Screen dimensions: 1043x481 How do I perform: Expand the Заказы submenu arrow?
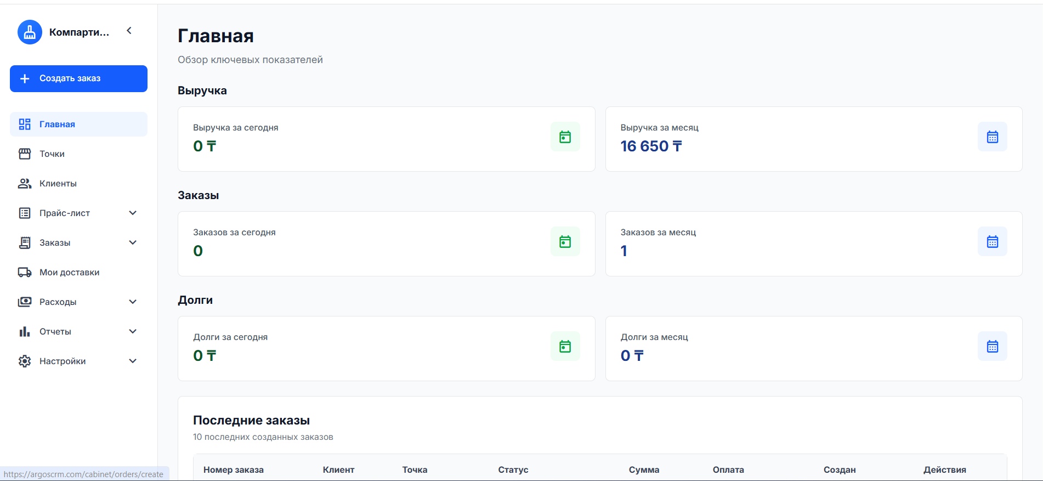point(133,243)
